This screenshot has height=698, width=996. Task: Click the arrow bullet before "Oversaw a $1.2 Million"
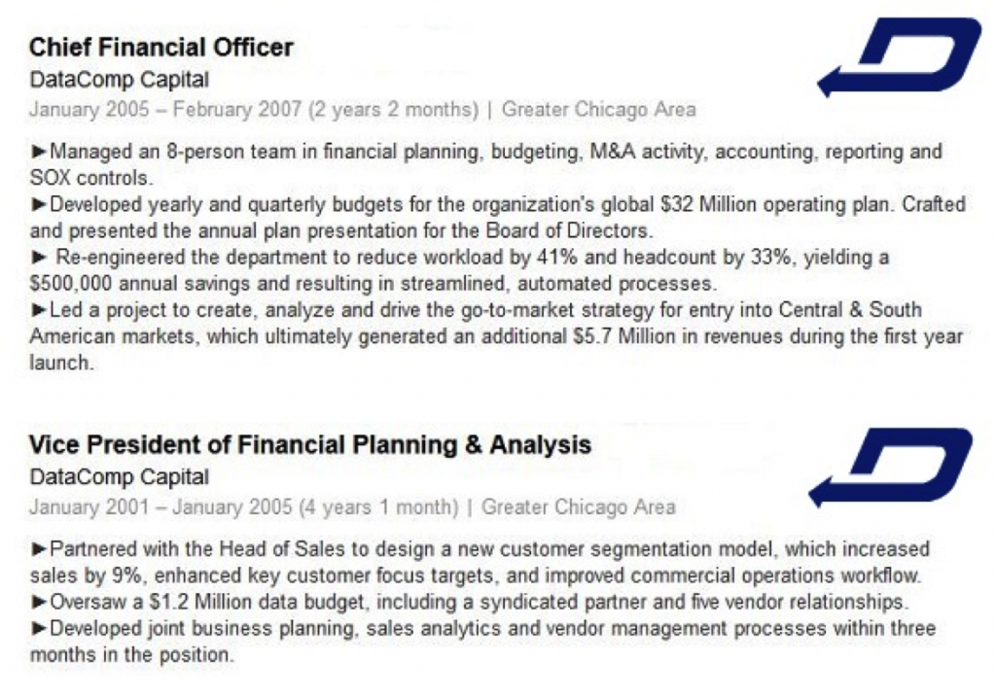pyautogui.click(x=39, y=602)
